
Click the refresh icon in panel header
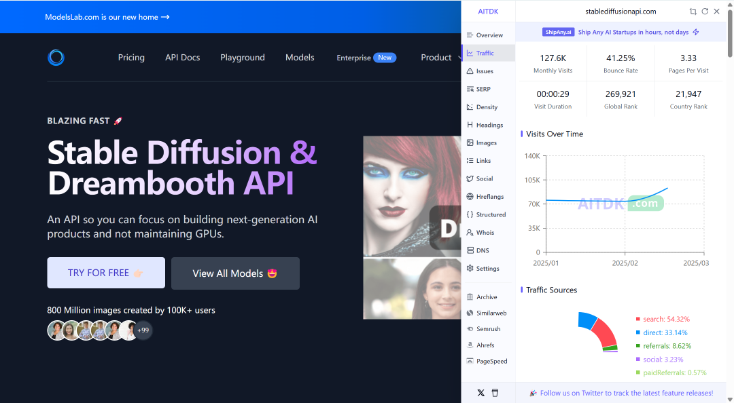[705, 12]
